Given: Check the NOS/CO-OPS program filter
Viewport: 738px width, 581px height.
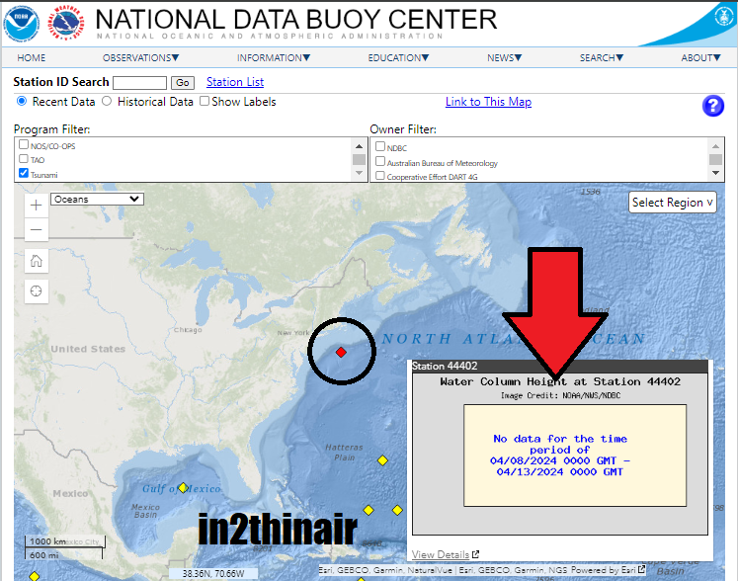Looking at the screenshot, I should click(x=24, y=144).
